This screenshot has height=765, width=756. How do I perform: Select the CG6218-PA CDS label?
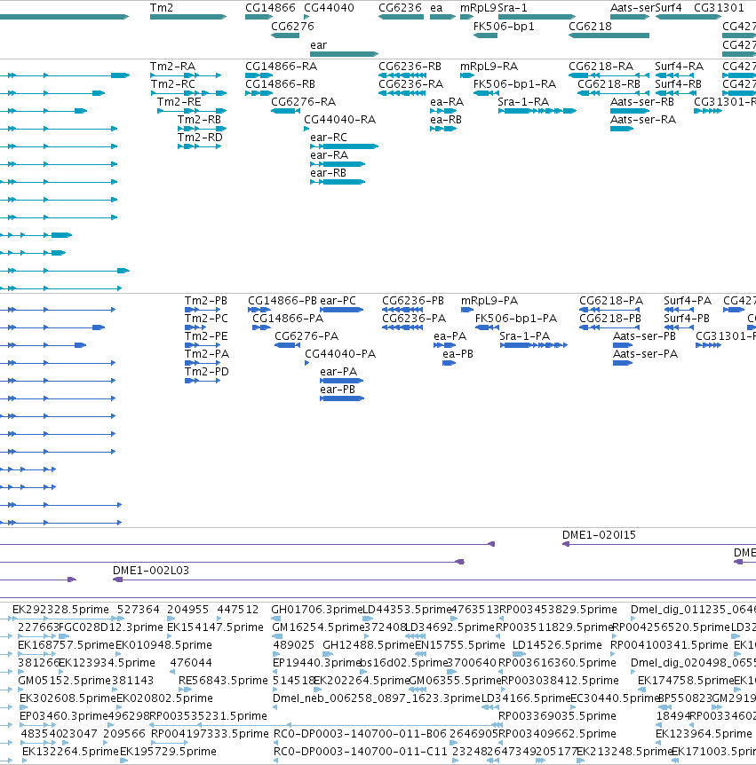611,301
